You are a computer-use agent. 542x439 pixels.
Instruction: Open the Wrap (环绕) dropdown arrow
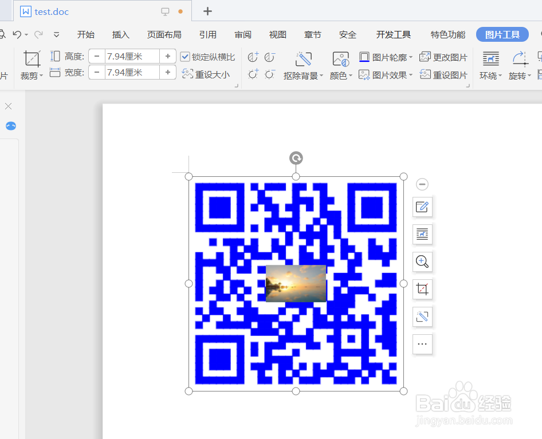click(500, 76)
